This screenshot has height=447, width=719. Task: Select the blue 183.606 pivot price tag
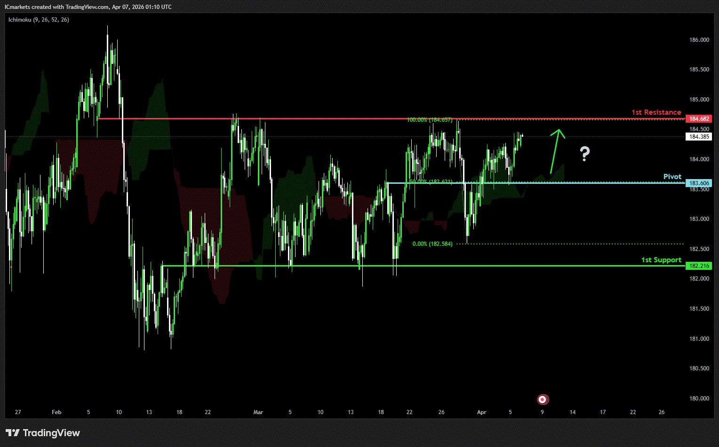(699, 183)
